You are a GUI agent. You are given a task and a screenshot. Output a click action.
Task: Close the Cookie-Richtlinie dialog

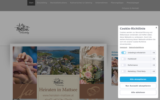point(156,28)
